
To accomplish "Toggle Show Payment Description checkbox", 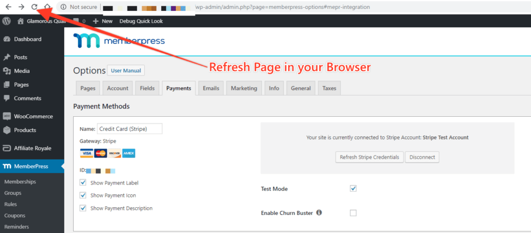I will click(x=83, y=208).
